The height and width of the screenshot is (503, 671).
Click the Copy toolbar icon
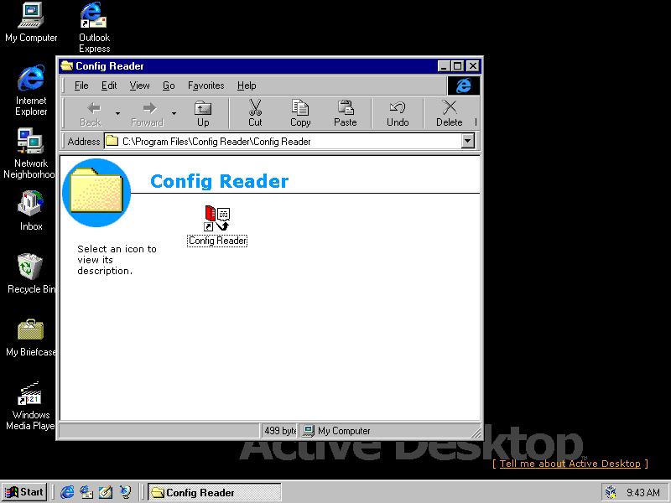coord(300,113)
